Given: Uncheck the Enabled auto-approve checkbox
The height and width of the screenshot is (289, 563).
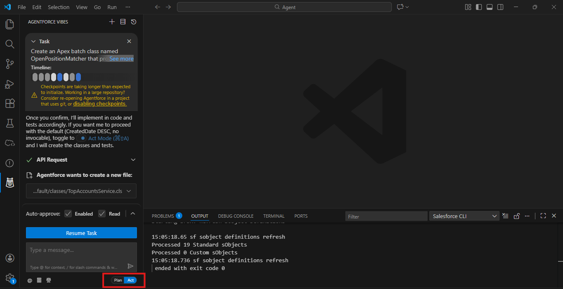Looking at the screenshot, I should click(x=68, y=214).
